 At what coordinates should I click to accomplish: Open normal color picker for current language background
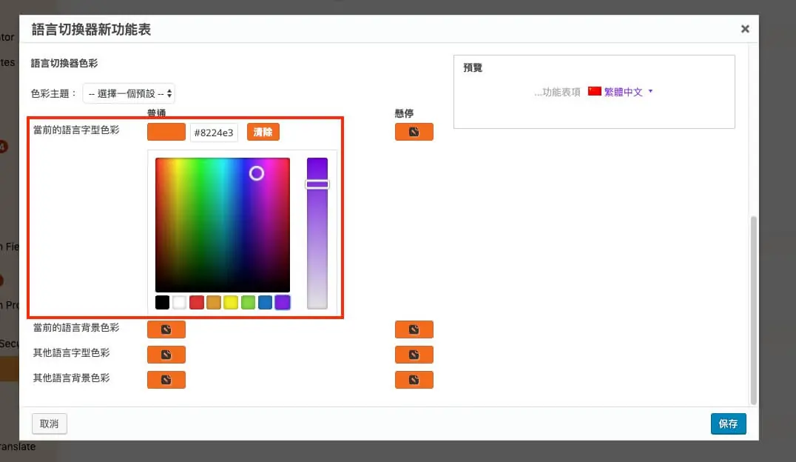(x=166, y=329)
